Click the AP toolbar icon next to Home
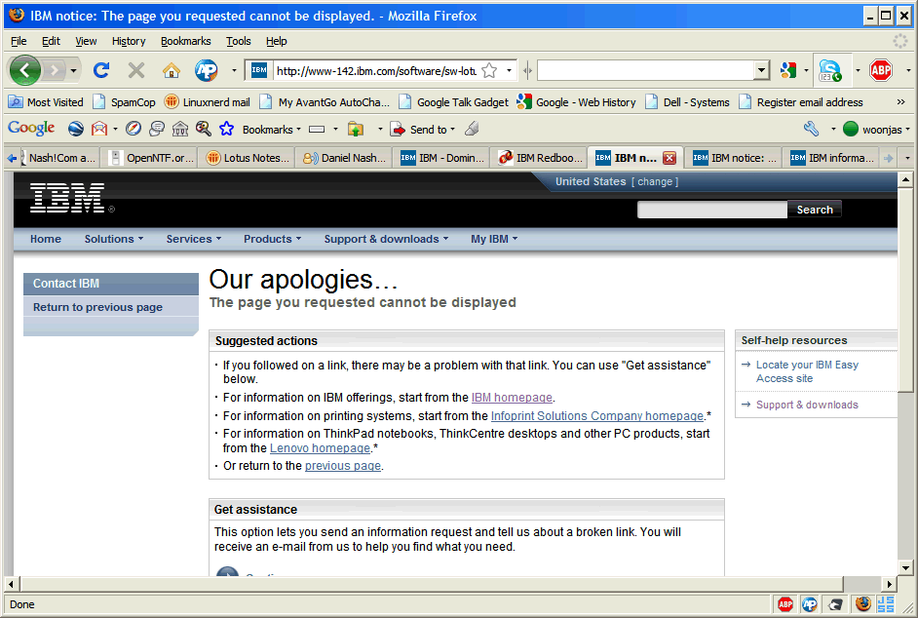Screen dimensions: 918x618 click(206, 70)
